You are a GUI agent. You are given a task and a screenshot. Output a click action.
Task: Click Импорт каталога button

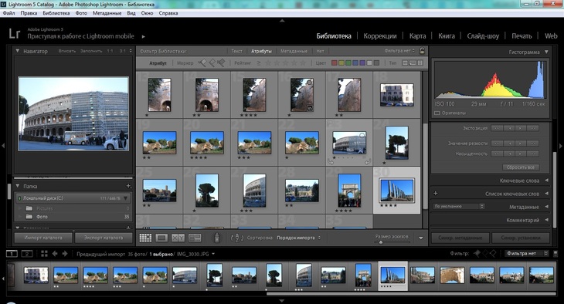tap(43, 238)
